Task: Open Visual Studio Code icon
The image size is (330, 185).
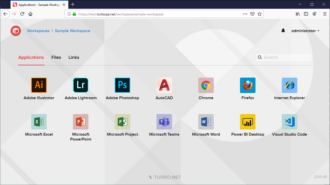Action: tap(290, 122)
